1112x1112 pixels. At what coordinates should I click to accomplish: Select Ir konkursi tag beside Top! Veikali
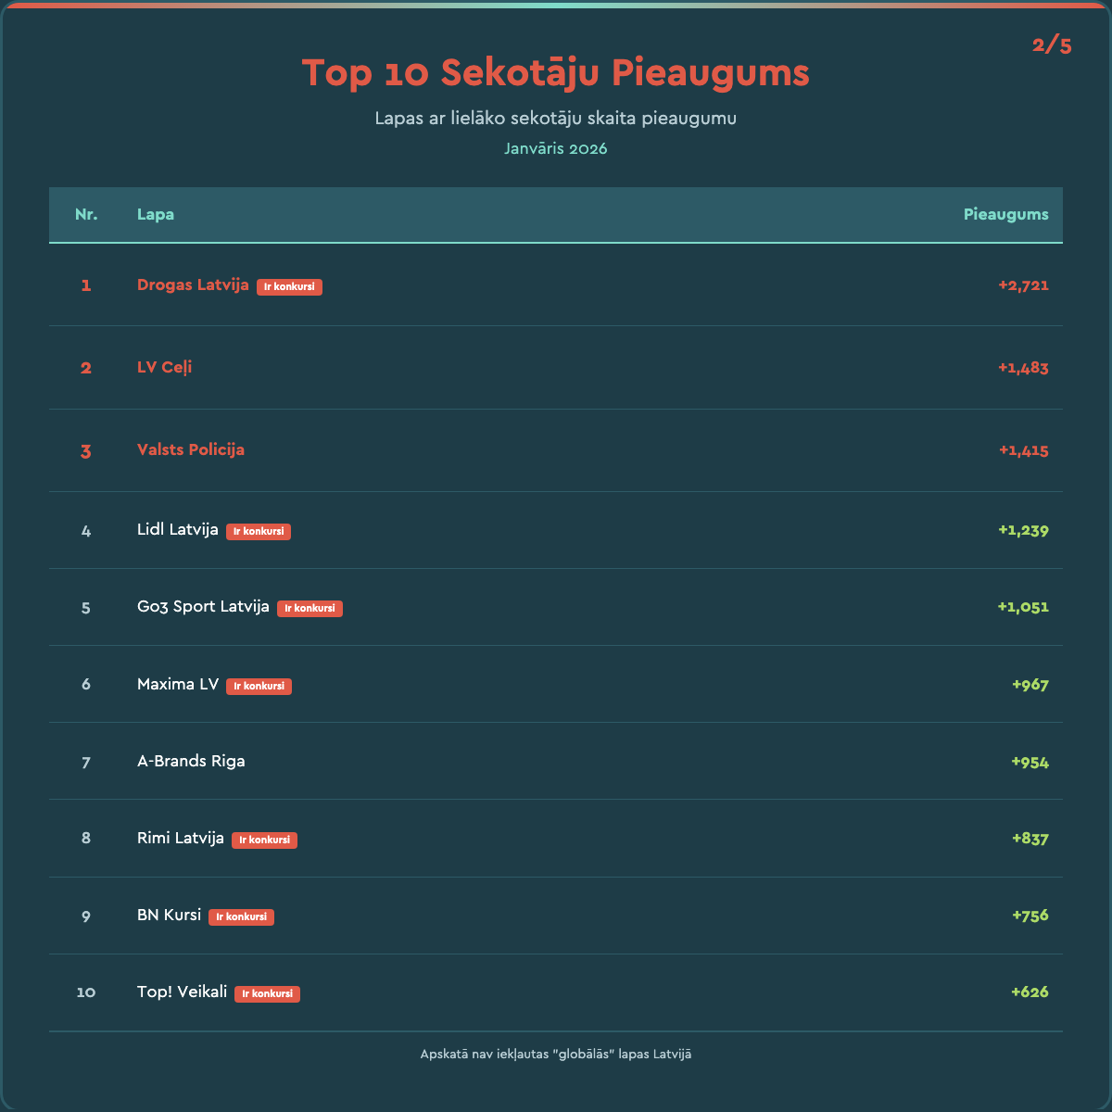[267, 993]
